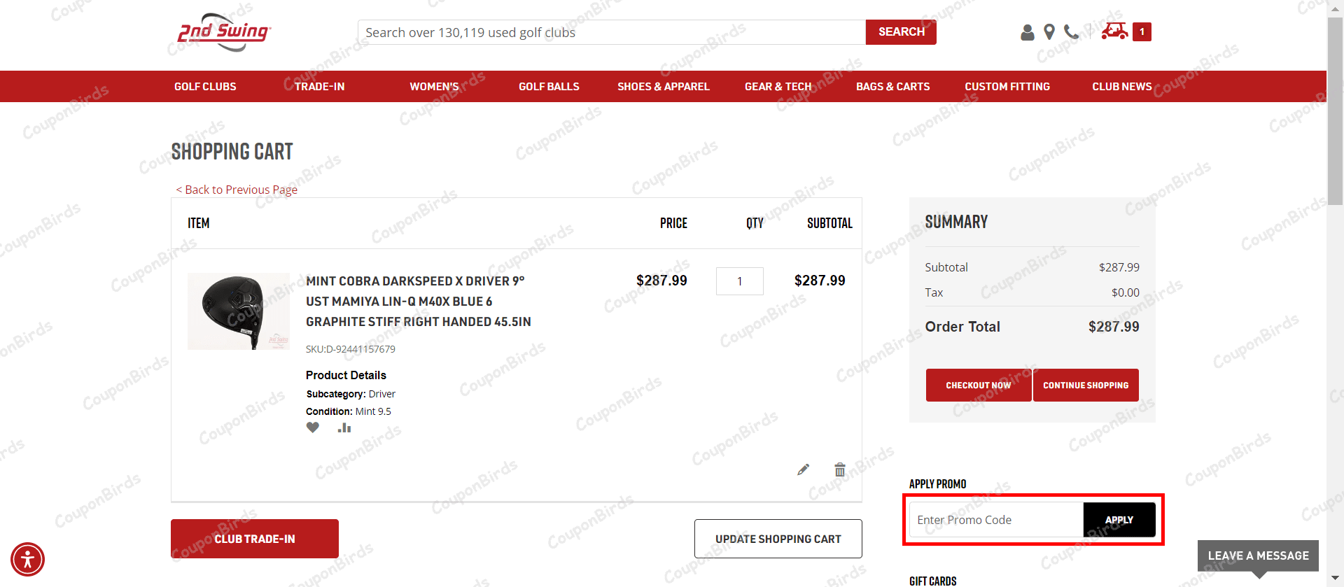
Task: Open the Trade-In menu
Action: 319,87
